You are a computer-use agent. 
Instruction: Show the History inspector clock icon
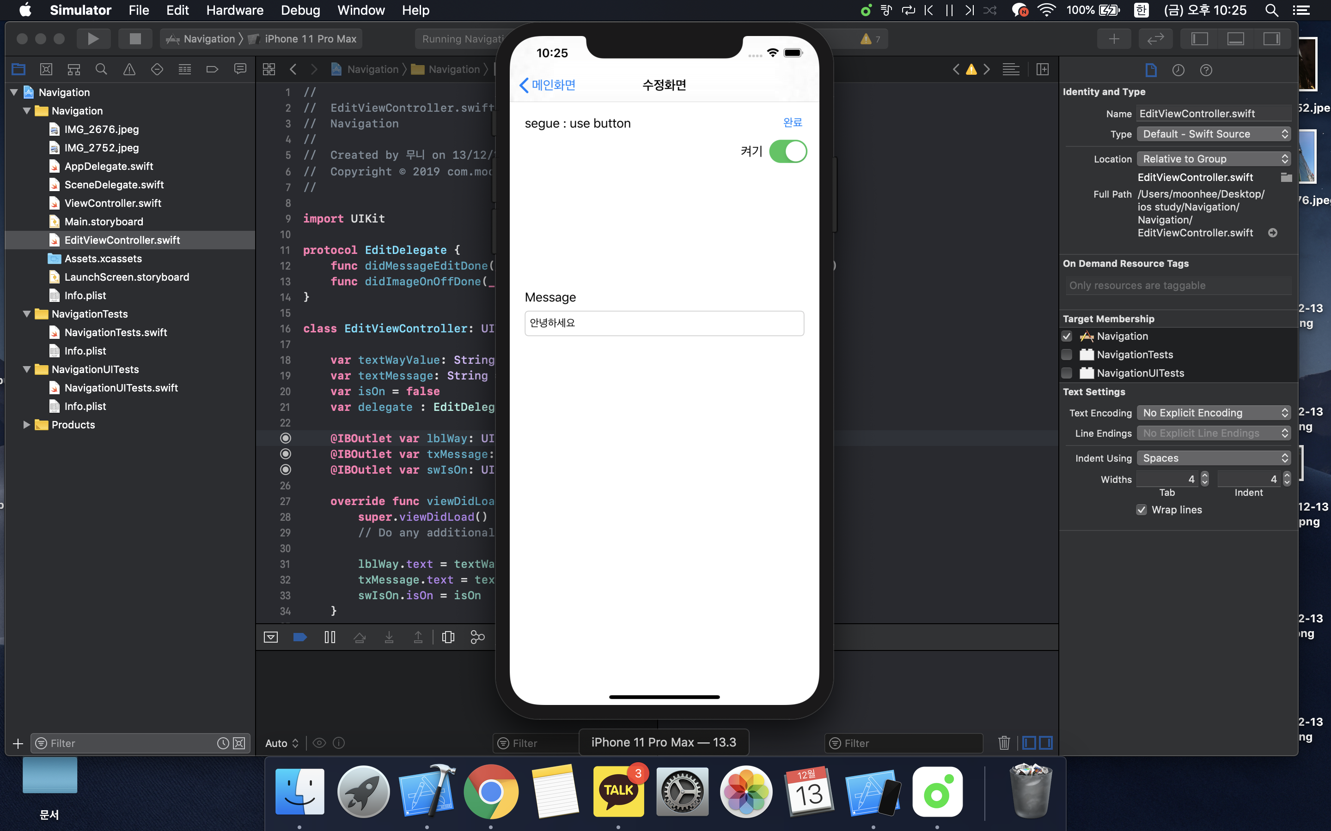click(1178, 70)
